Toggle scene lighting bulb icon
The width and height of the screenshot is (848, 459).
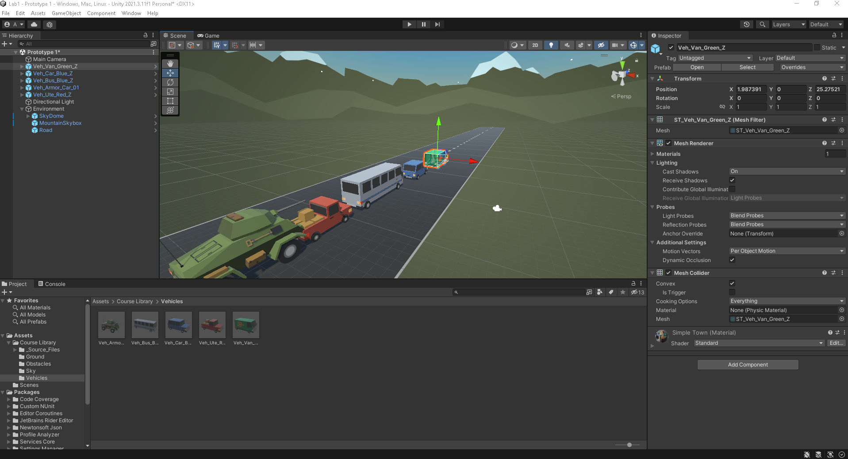pos(551,45)
